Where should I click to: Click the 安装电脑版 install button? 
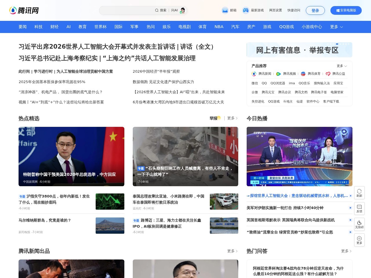pyautogui.click(x=346, y=10)
